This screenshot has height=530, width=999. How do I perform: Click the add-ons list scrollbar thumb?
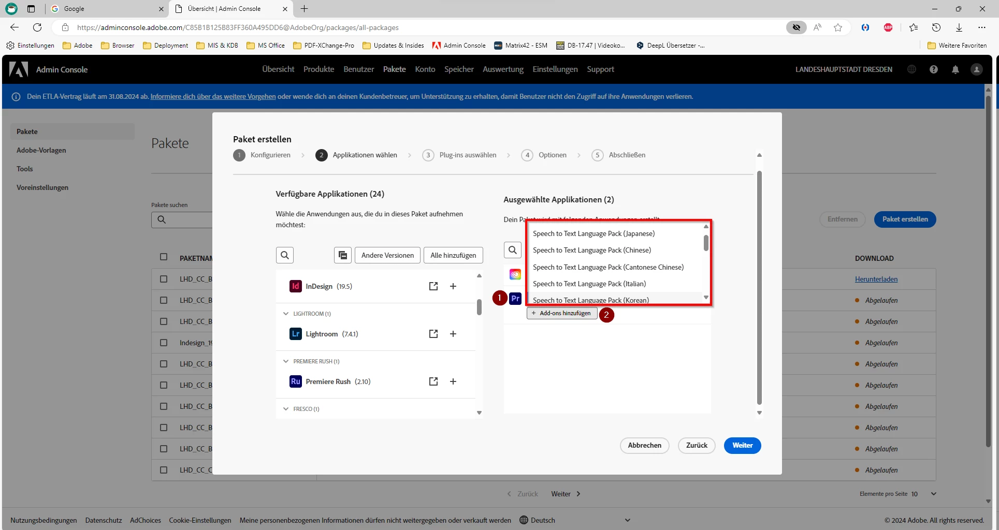pos(706,243)
